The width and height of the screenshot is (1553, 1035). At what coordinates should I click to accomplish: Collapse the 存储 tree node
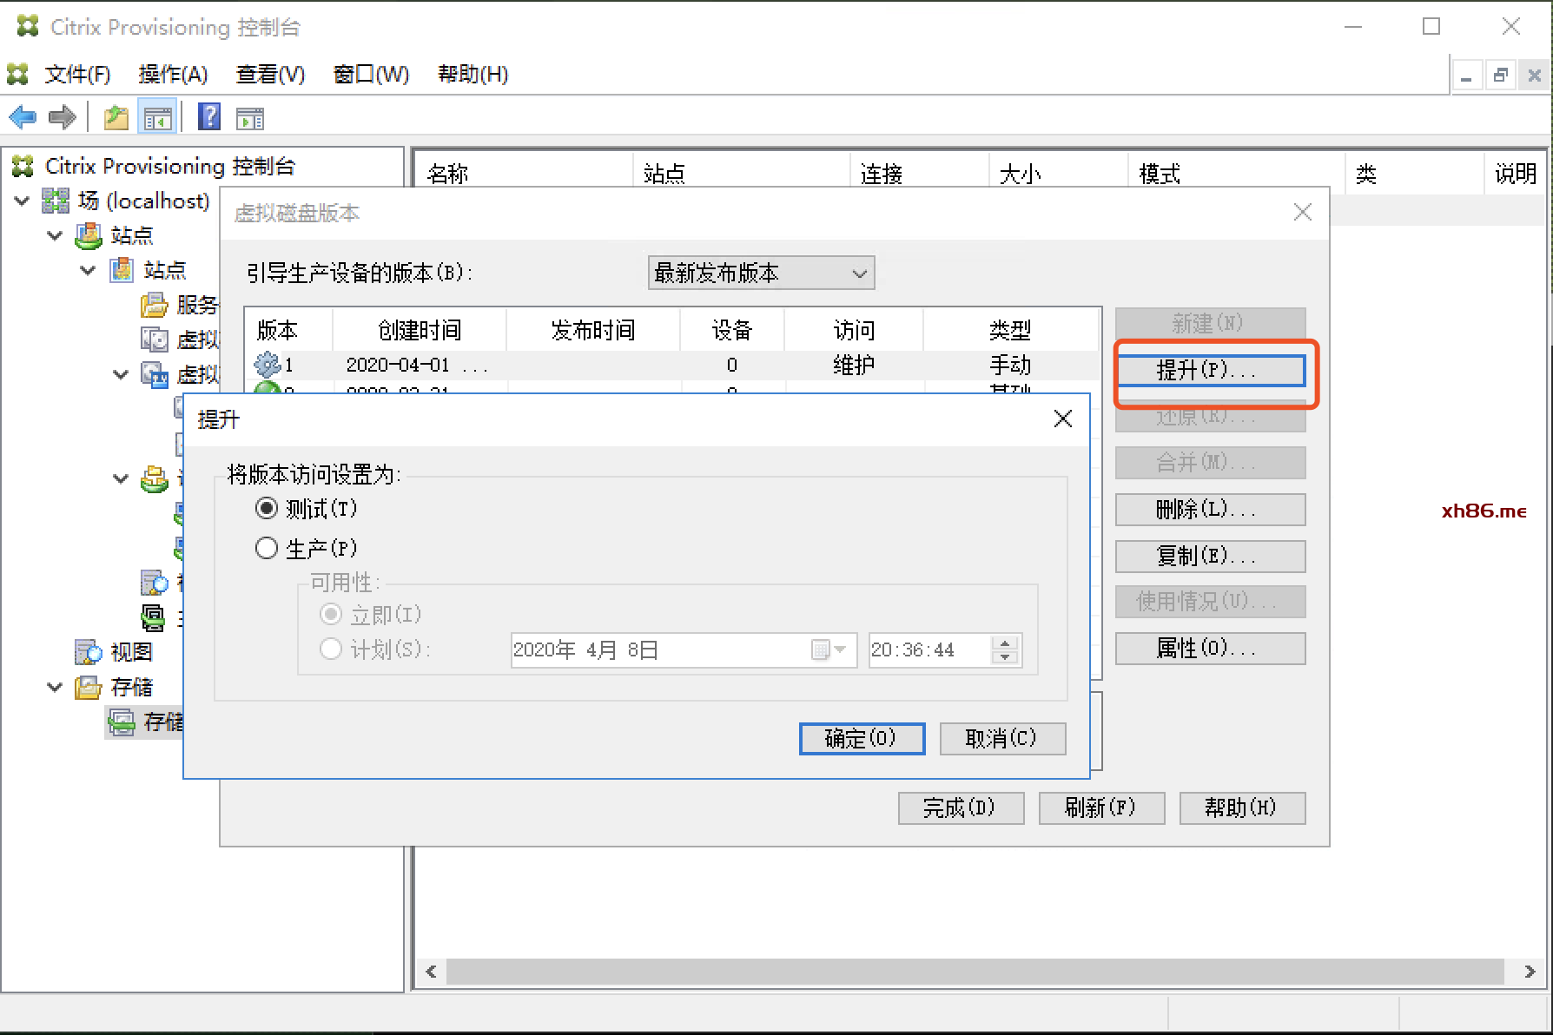tap(55, 687)
